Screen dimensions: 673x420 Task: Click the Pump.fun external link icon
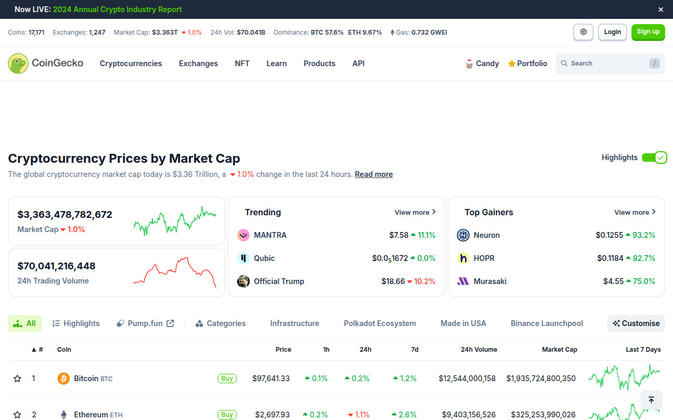pyautogui.click(x=170, y=323)
